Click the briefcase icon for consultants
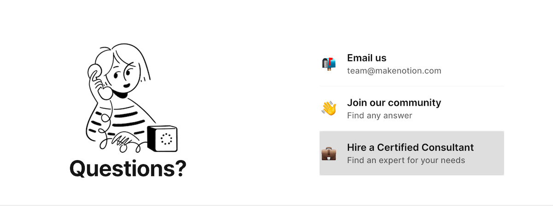This screenshot has width=553, height=206. (x=329, y=153)
